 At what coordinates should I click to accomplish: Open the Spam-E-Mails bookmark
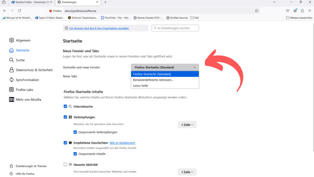(49, 17)
